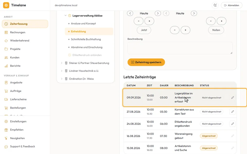Increase start time with plus above Jetzt
247x154 pixels.
pos(149,21)
